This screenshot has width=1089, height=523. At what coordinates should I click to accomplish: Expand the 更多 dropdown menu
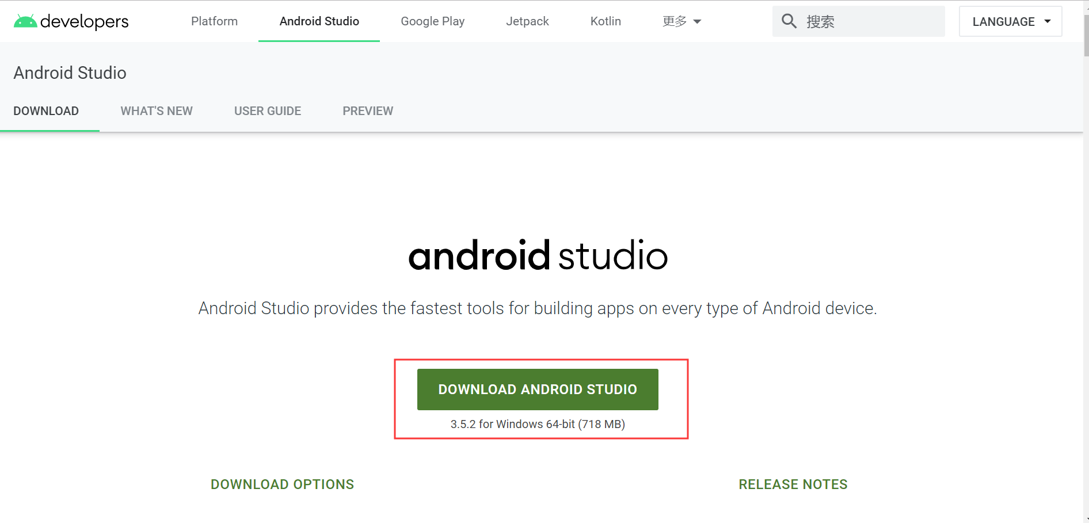[681, 21]
